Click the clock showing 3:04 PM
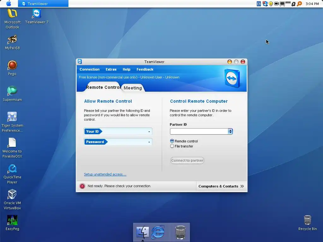The image size is (323, 242). (312, 4)
